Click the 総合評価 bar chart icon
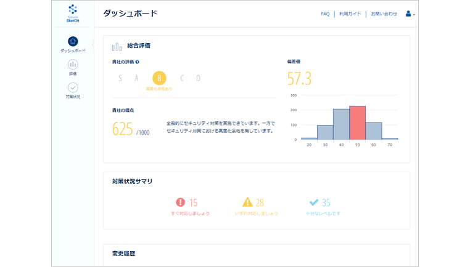The image size is (470, 267). point(117,47)
